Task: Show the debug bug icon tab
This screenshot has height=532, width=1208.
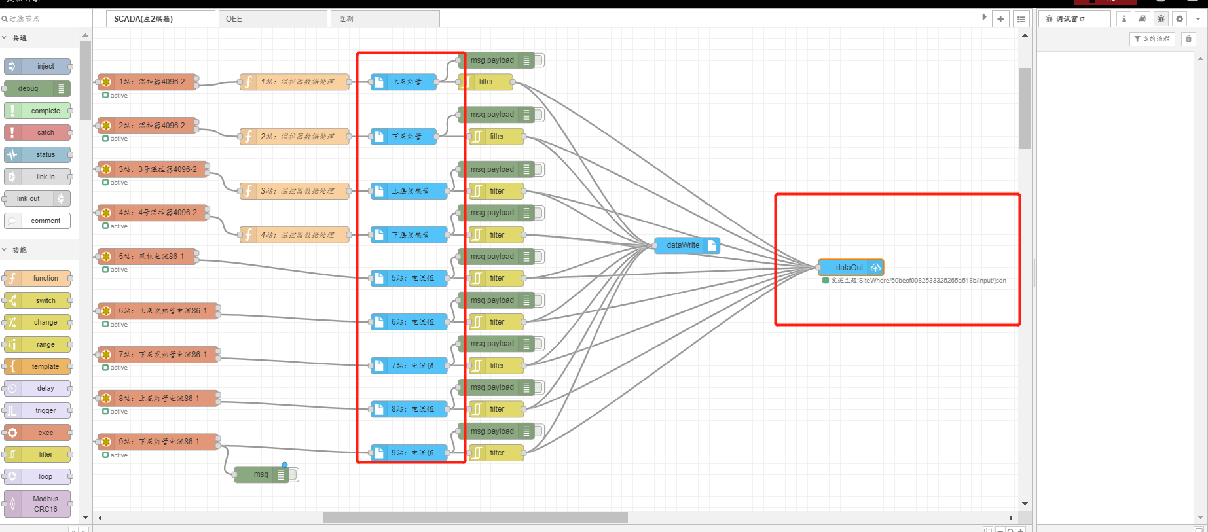Action: [x=1161, y=19]
